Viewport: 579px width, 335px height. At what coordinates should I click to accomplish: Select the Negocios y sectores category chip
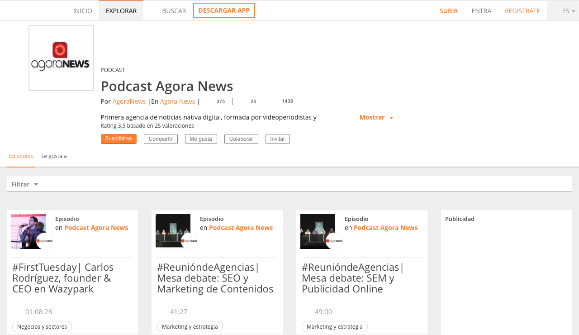(x=42, y=326)
